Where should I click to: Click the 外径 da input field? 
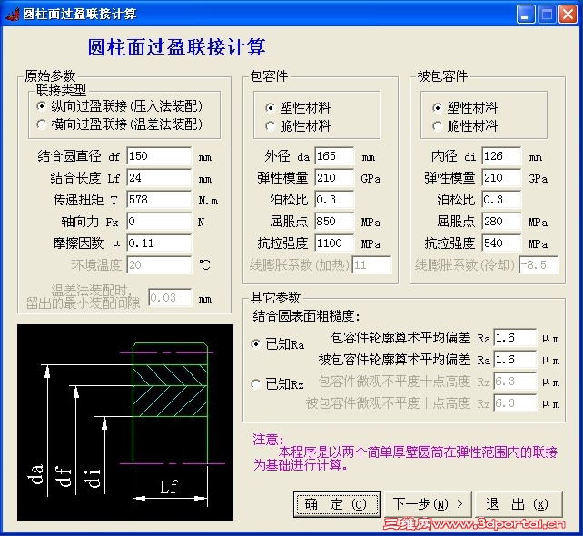pos(334,156)
